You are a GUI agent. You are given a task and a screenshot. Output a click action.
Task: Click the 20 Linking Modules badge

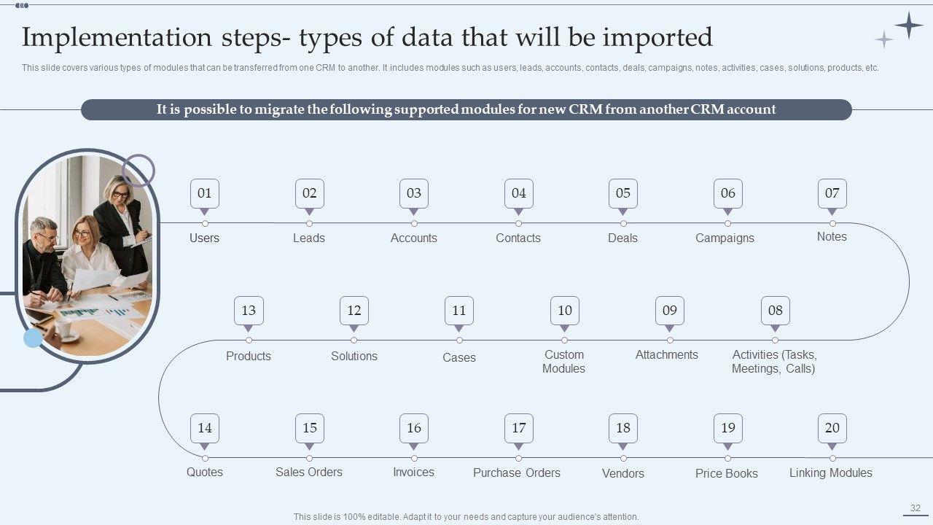point(832,428)
